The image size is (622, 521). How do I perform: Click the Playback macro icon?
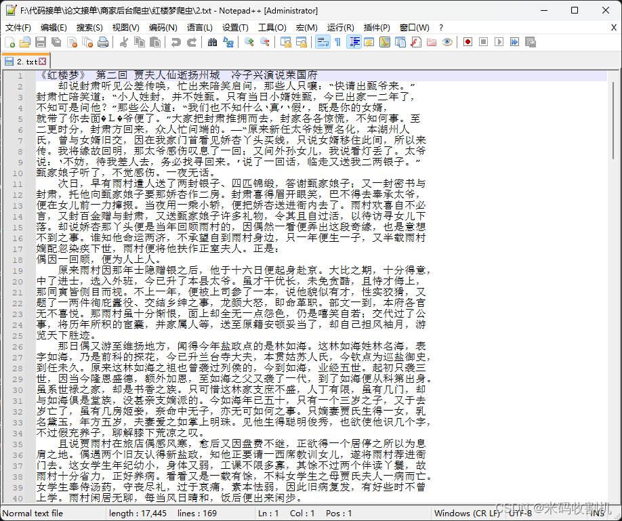pyautogui.click(x=500, y=42)
